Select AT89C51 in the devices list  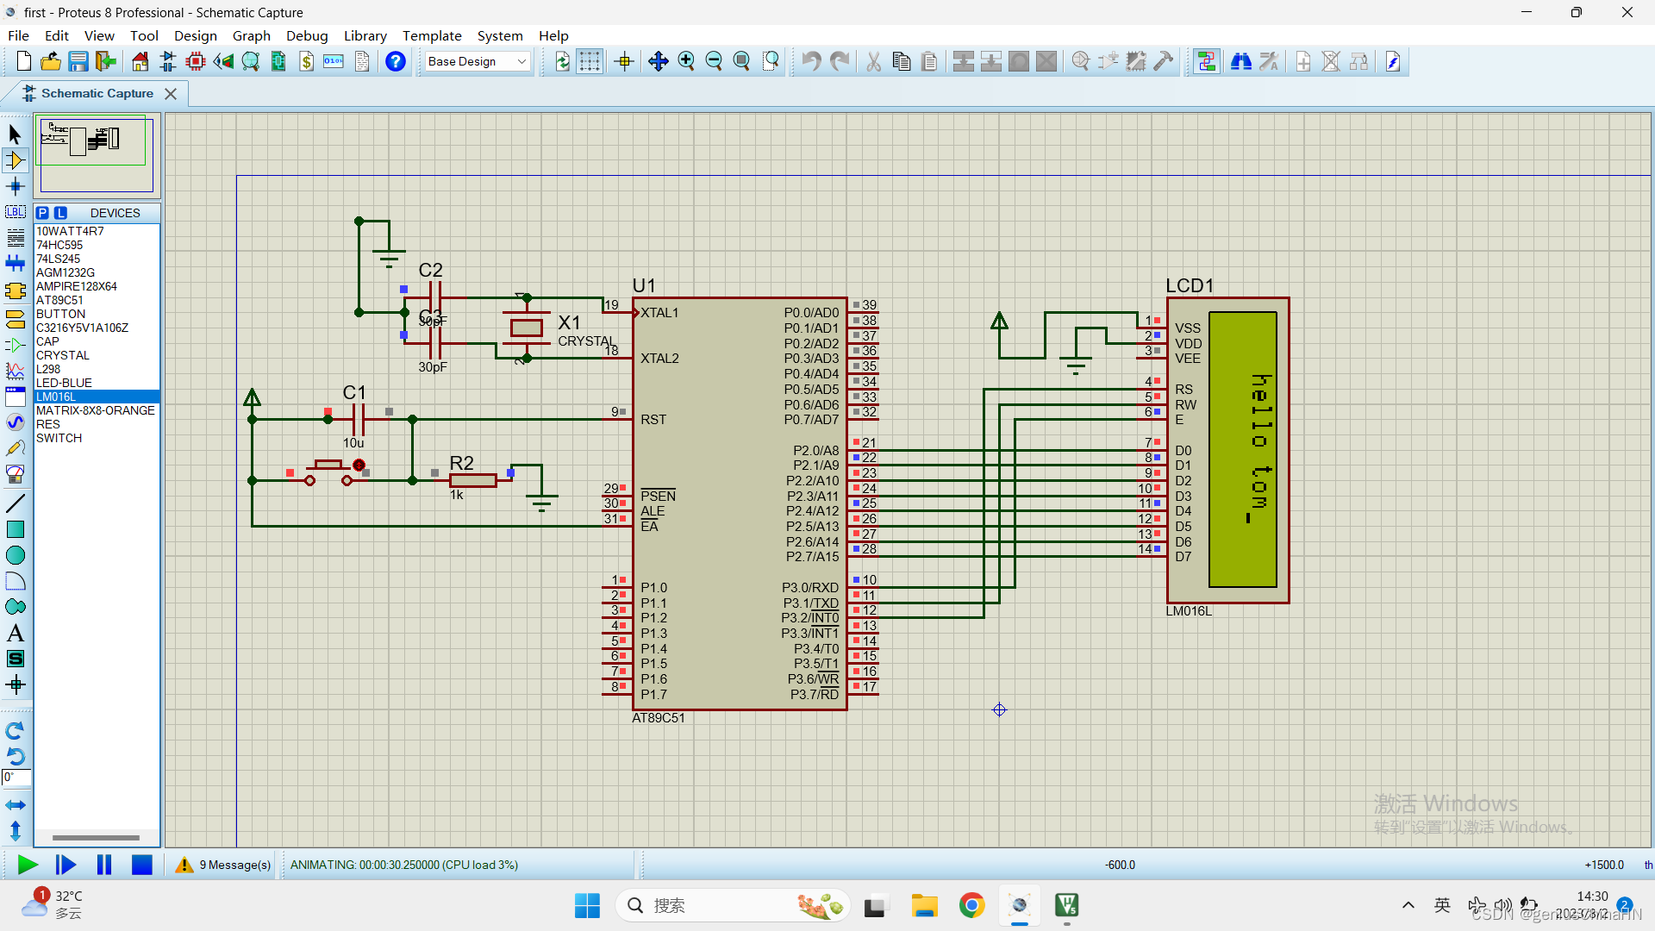click(59, 300)
